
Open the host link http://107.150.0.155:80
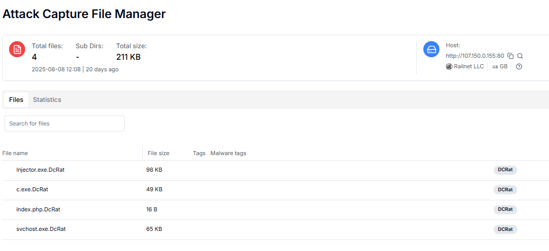click(475, 56)
